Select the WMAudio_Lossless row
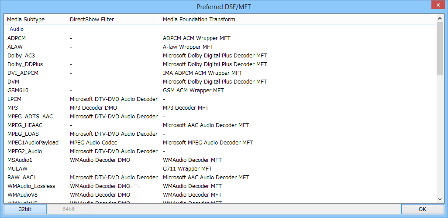The image size is (448, 218). pyautogui.click(x=220, y=186)
